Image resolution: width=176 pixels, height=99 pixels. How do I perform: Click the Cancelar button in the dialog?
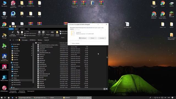[102, 38]
